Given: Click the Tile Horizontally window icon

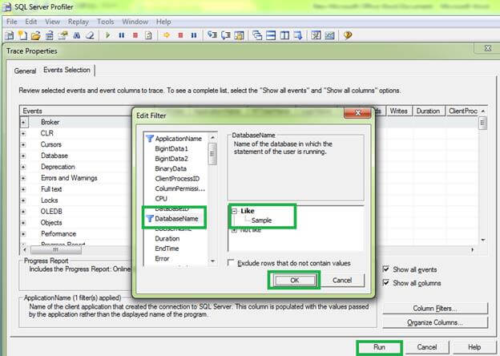Looking at the screenshot, I should (x=271, y=35).
